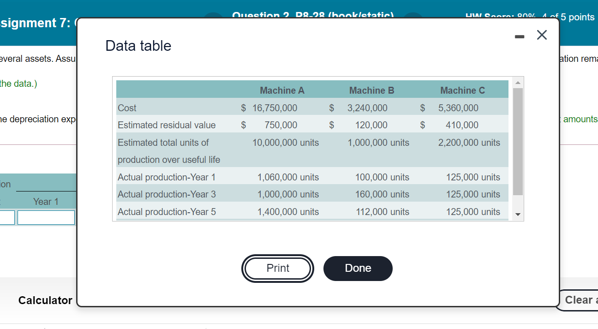Click the table scrollbar track

[x=517, y=148]
